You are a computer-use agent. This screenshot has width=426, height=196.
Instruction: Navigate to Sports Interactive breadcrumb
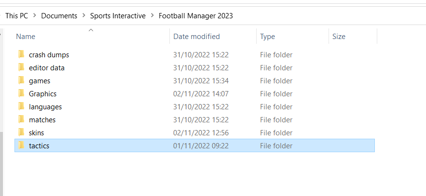coord(118,16)
